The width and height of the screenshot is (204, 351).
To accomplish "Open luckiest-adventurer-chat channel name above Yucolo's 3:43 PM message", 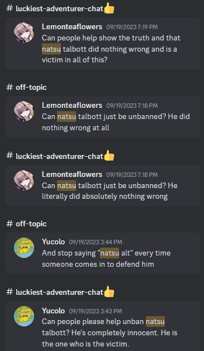I will click(x=59, y=292).
